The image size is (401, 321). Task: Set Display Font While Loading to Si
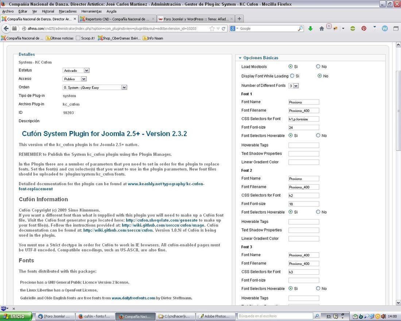coord(292,76)
